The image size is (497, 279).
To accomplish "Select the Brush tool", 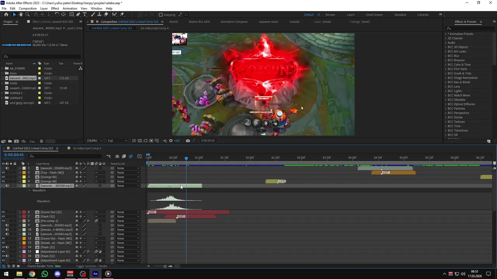I will (93, 14).
